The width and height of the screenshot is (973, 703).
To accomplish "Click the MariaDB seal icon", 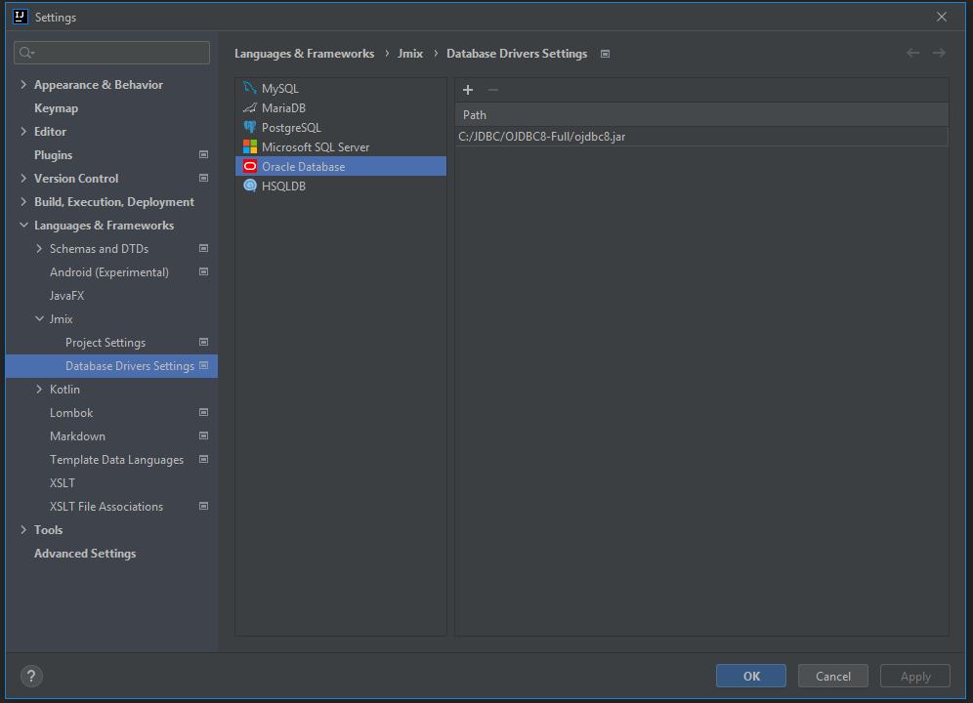I will [x=250, y=108].
